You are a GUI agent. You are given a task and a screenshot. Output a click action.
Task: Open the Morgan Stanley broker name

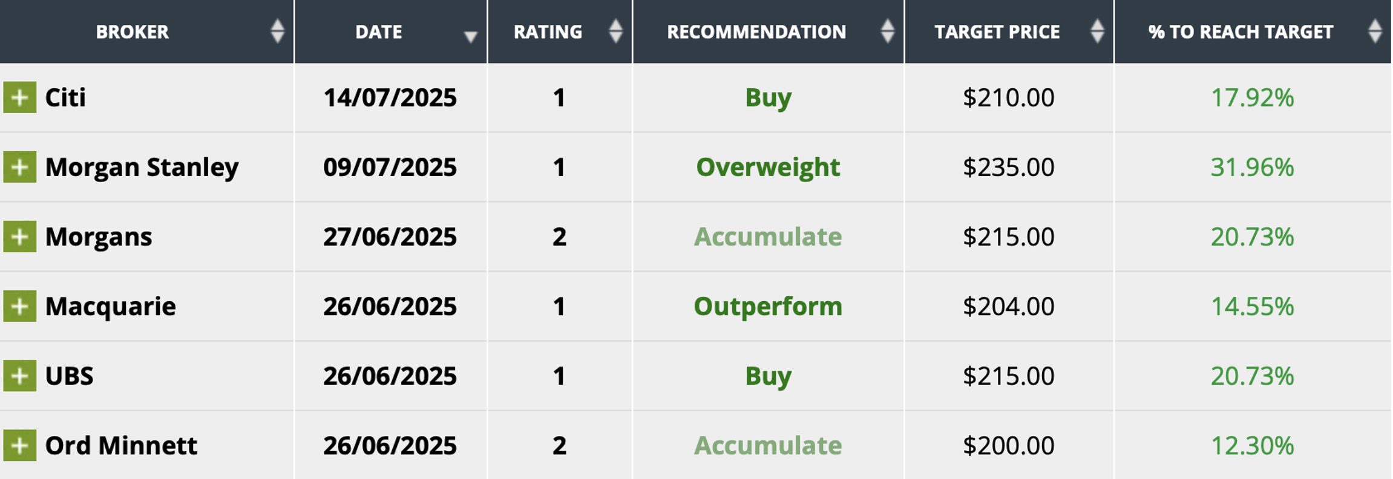coord(142,168)
